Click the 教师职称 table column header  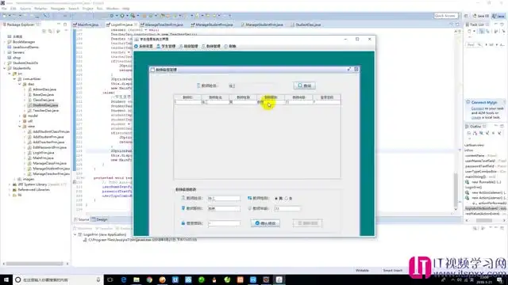[x=271, y=97]
